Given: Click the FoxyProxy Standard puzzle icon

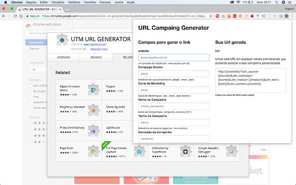Looking at the screenshot, I should (x=93, y=110).
